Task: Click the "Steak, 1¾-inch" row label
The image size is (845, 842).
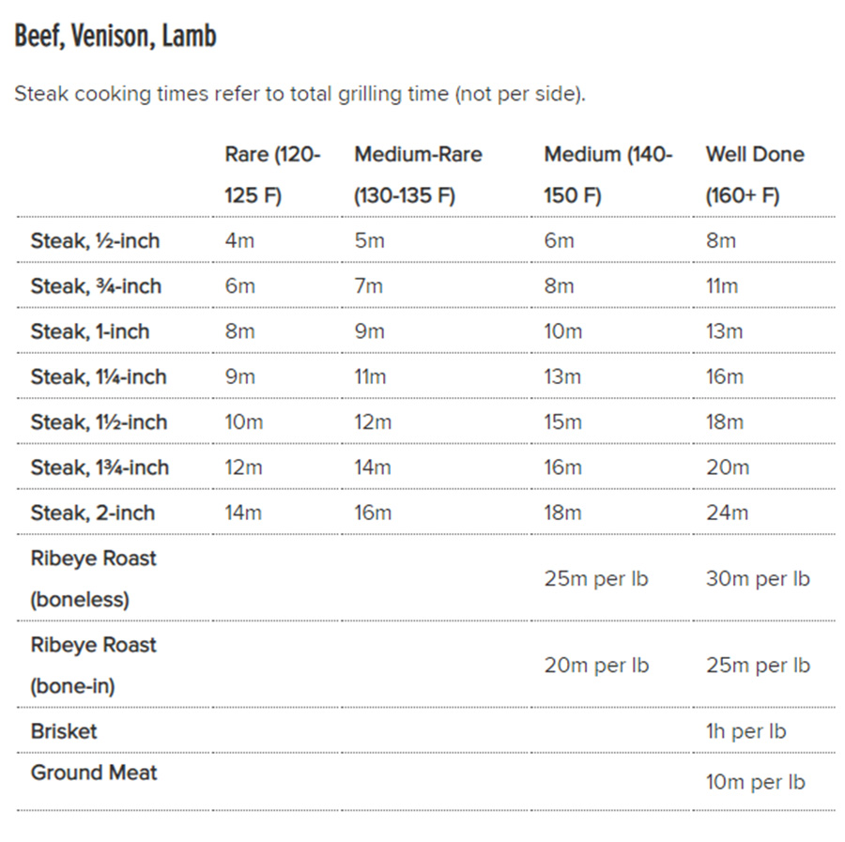Action: pos(100,467)
